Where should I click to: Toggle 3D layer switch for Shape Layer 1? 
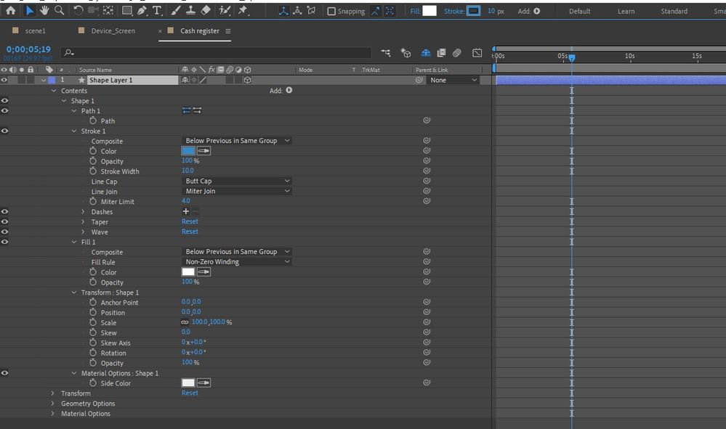(x=248, y=80)
